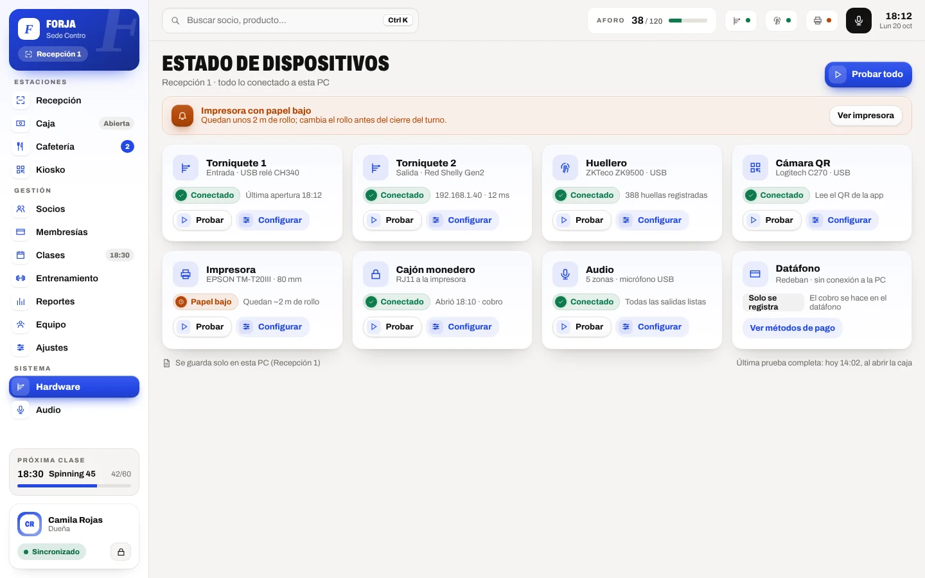This screenshot has width=925, height=578.
Task: Click the Torniquete 2 device icon
Action: [x=376, y=168]
